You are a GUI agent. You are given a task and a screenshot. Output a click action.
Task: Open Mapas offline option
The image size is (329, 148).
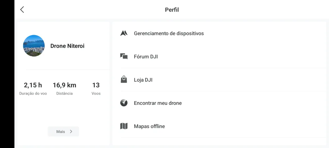[219, 126]
